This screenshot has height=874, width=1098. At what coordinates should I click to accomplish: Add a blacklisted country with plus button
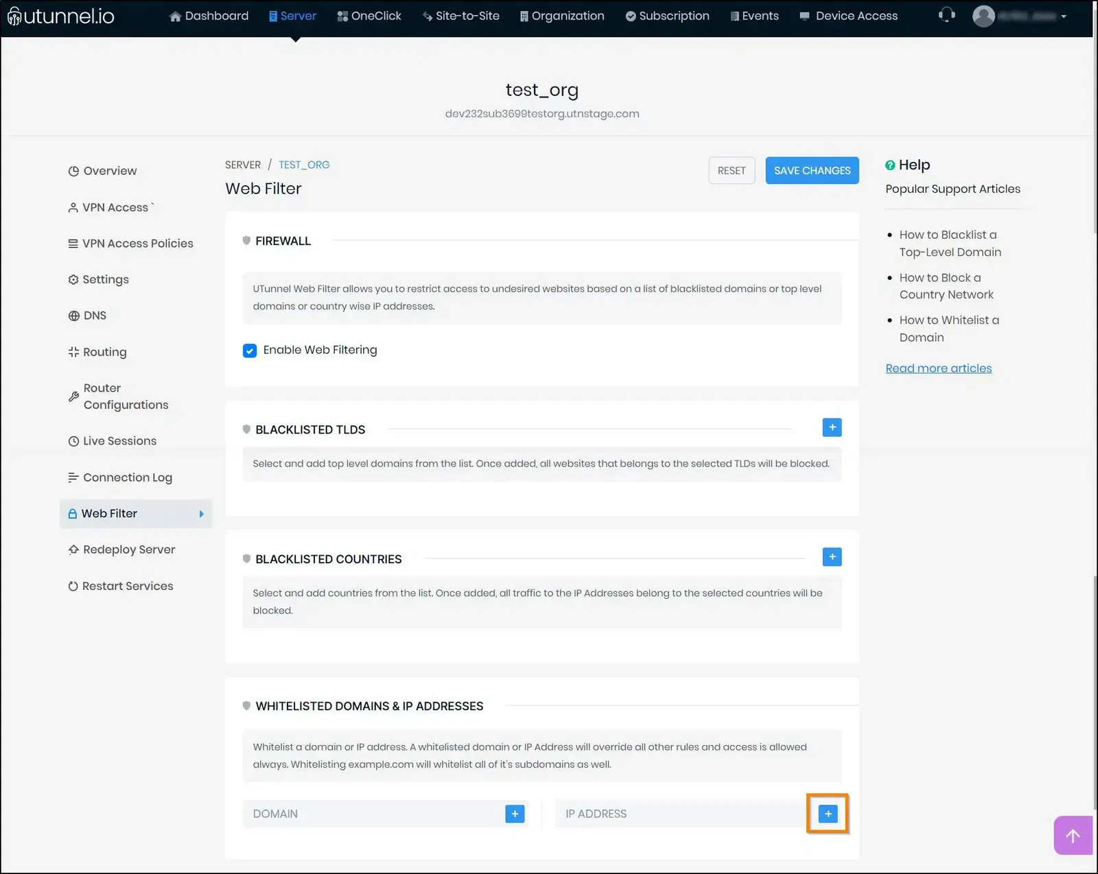click(832, 556)
